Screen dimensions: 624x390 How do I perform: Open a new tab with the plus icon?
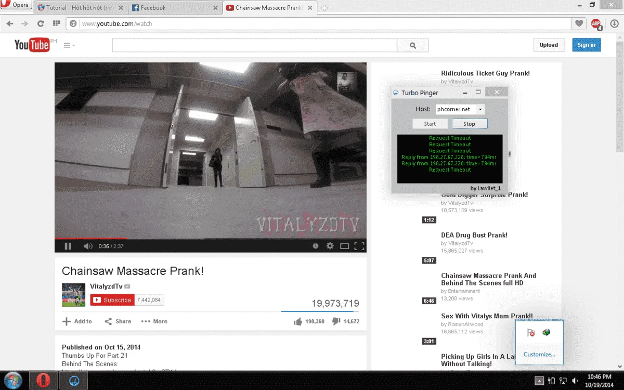[x=324, y=8]
